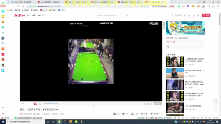The image size is (221, 124).
Task: Switch to the third browser tab
Action: (76, 2)
